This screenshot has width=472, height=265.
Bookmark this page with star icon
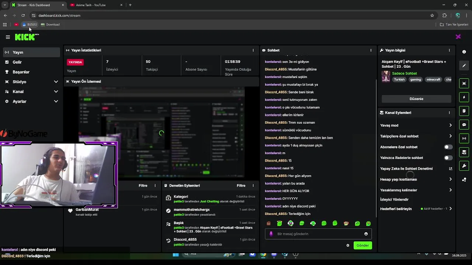coord(432,15)
